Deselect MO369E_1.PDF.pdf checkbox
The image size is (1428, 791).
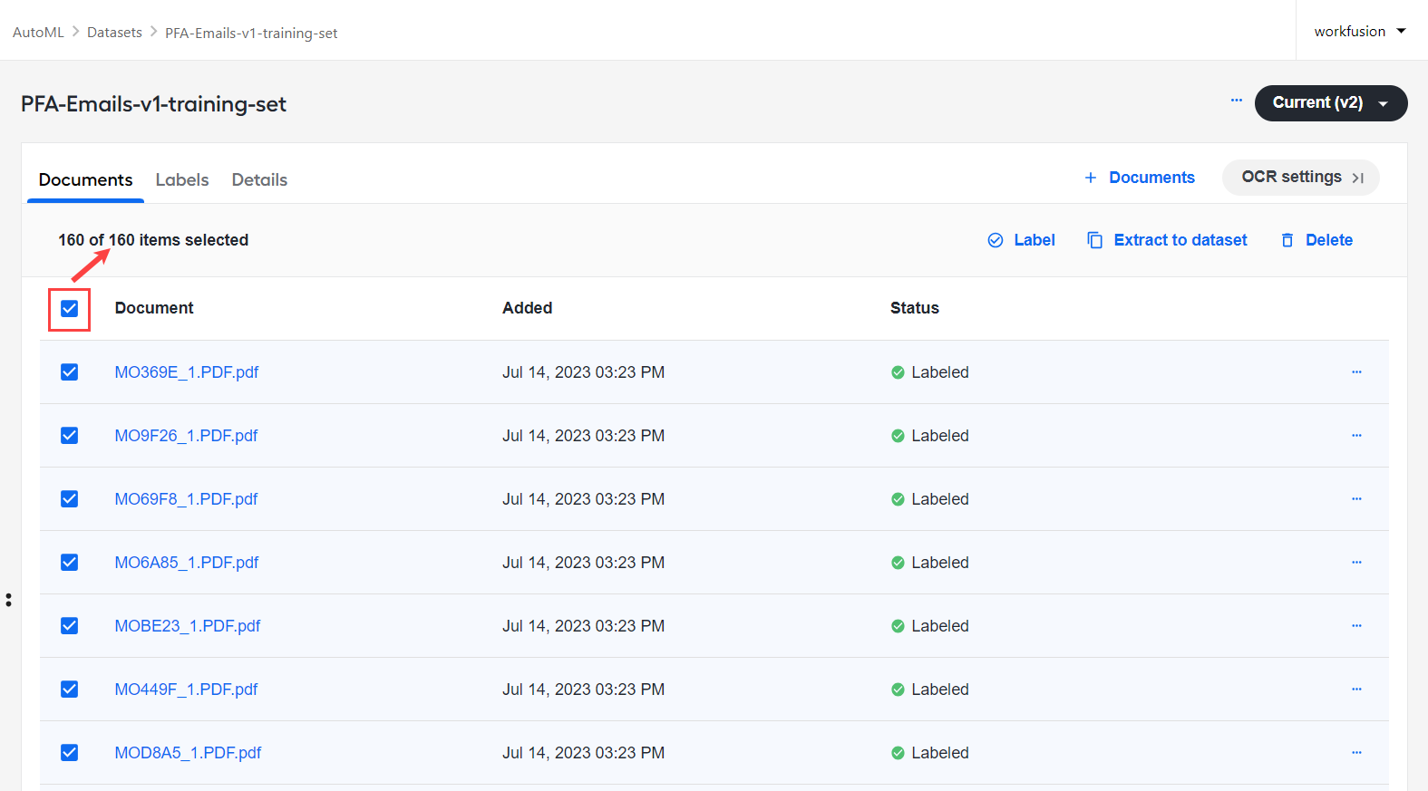coord(69,372)
